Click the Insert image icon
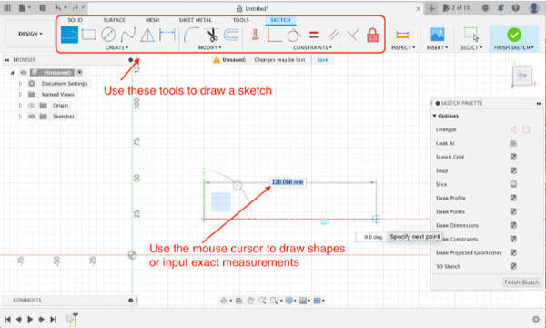 (438, 35)
